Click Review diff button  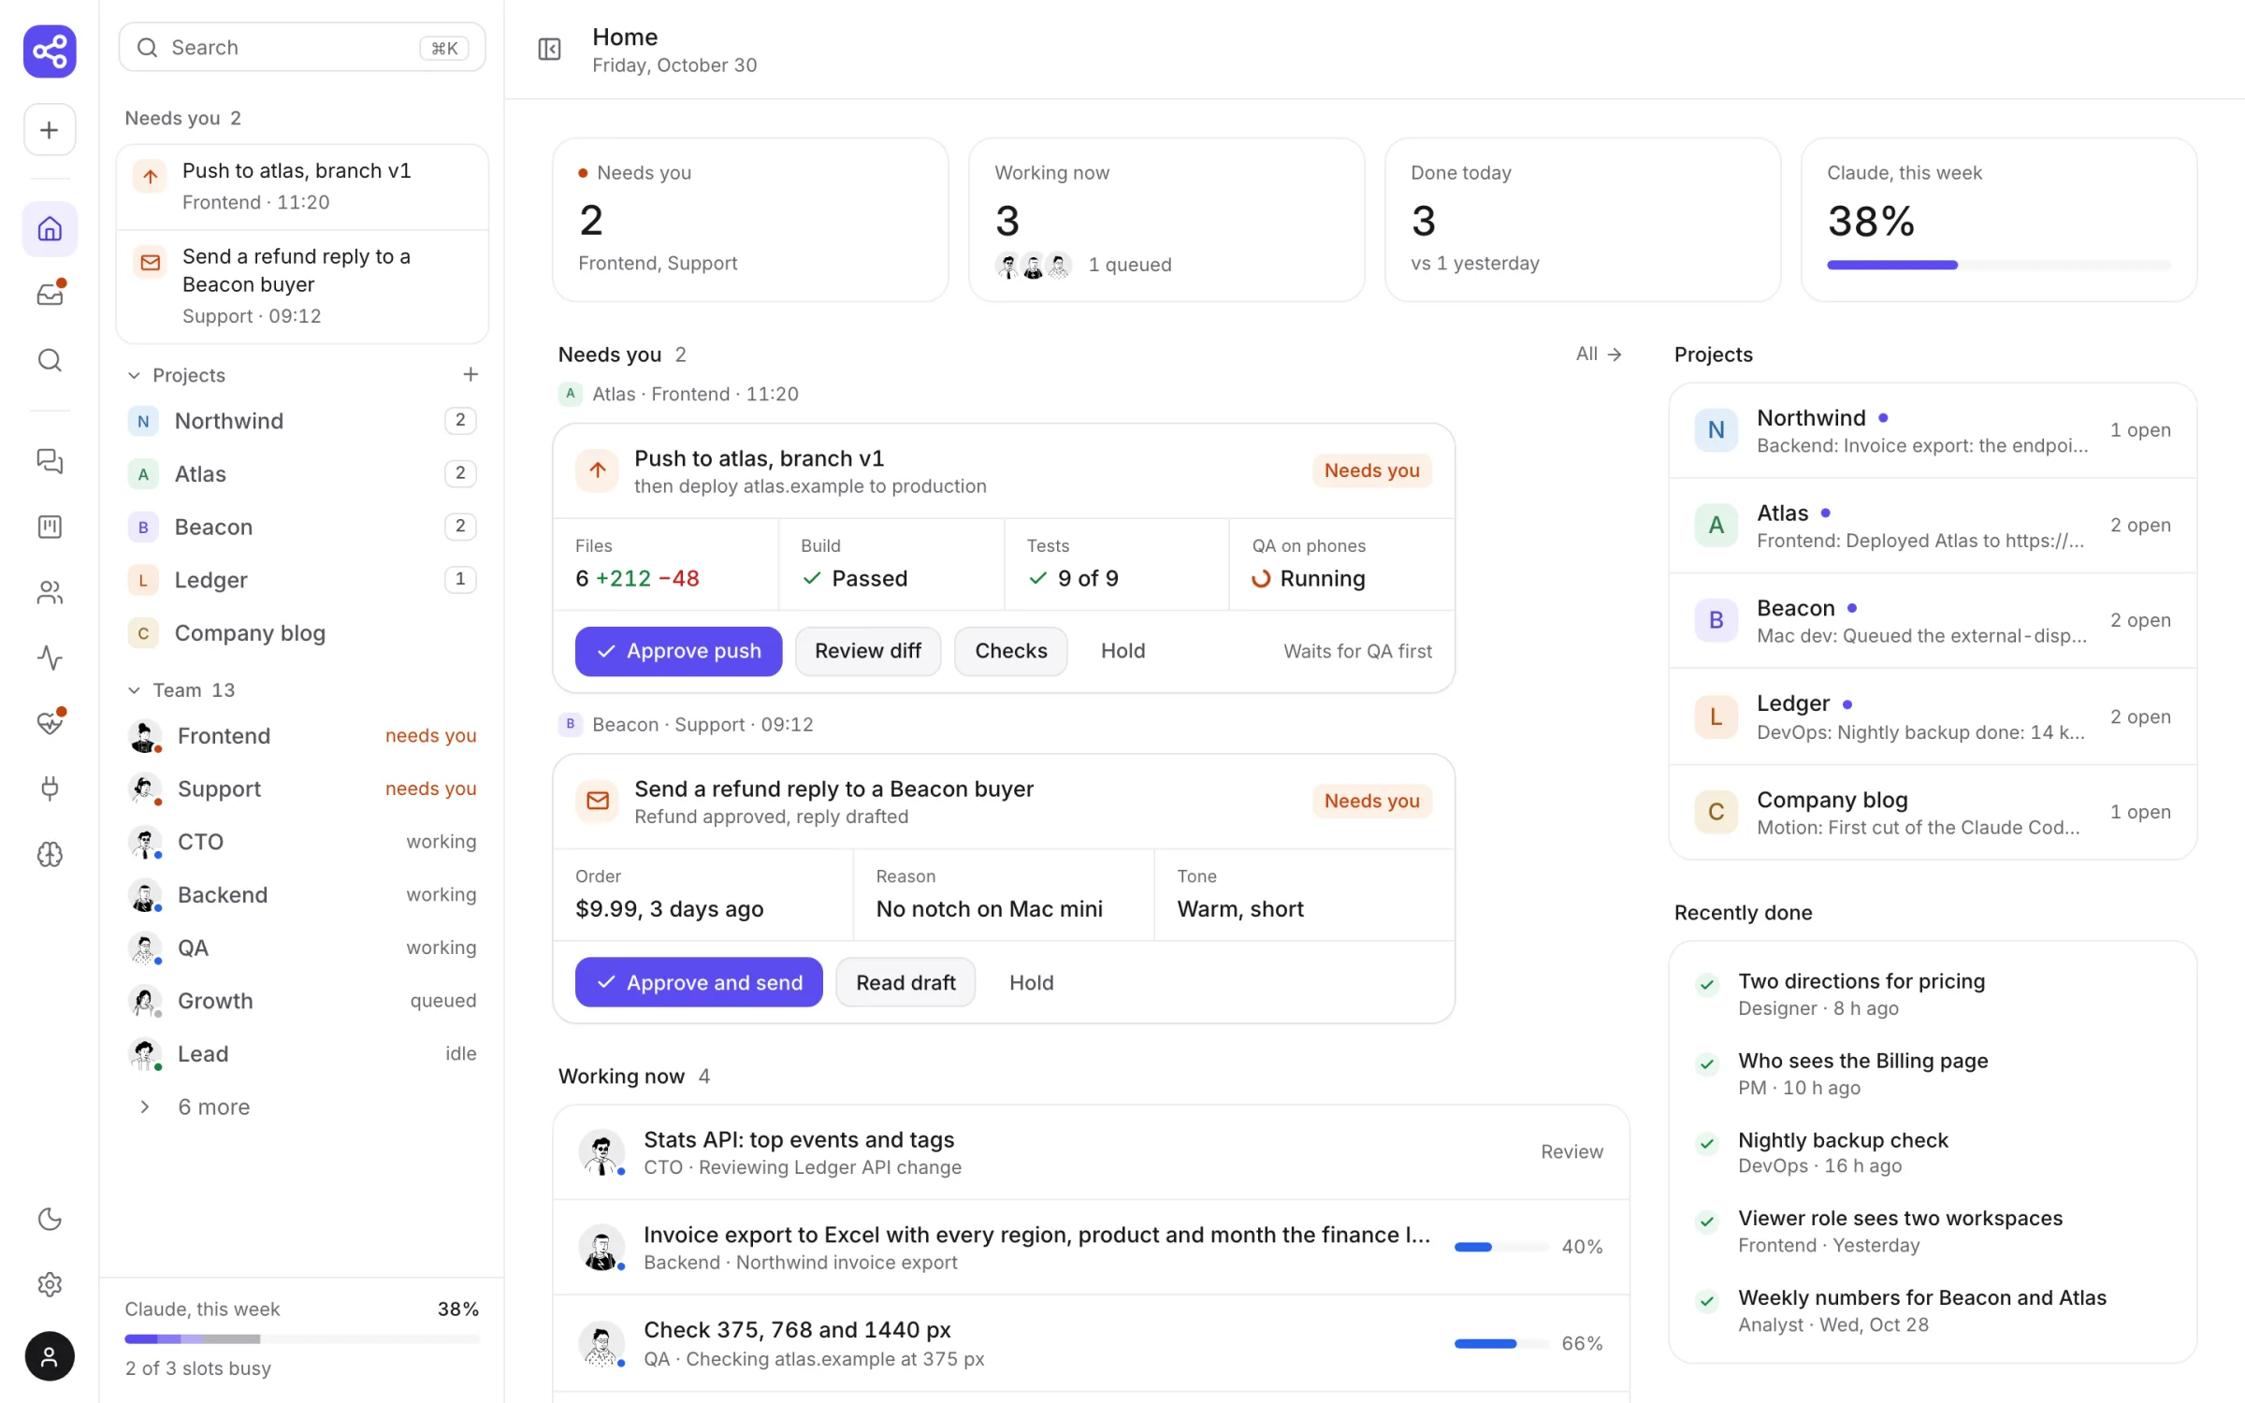click(x=867, y=651)
